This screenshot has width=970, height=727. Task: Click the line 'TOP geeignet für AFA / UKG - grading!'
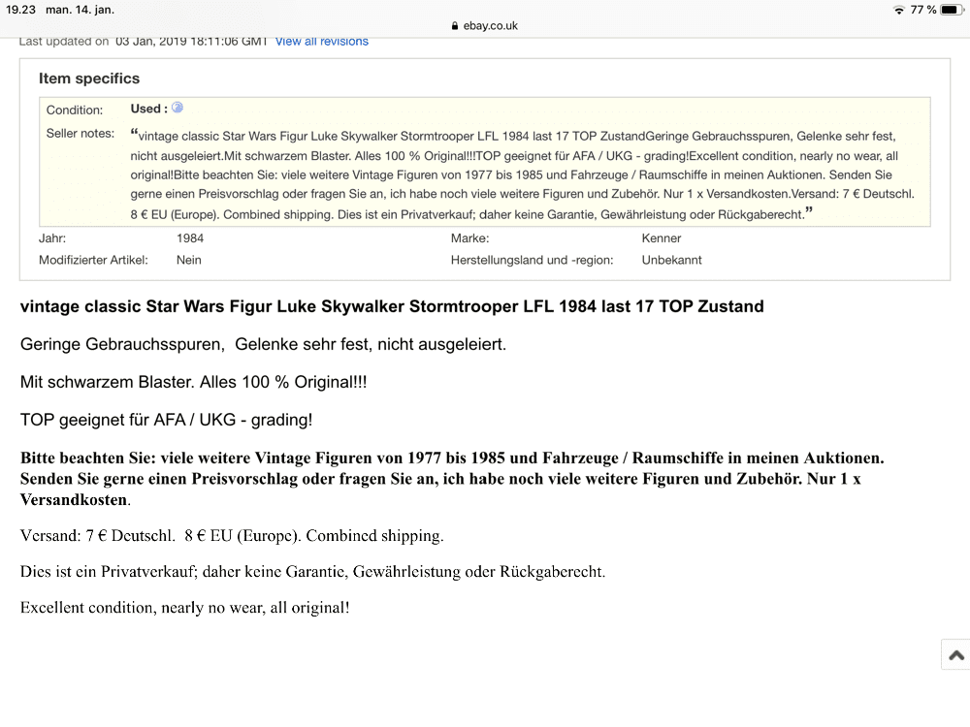coord(167,421)
